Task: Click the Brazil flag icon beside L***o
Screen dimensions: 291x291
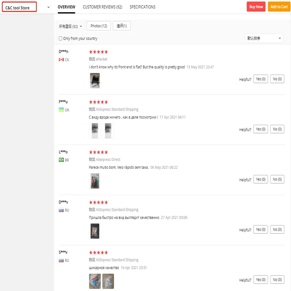Action: (61, 160)
